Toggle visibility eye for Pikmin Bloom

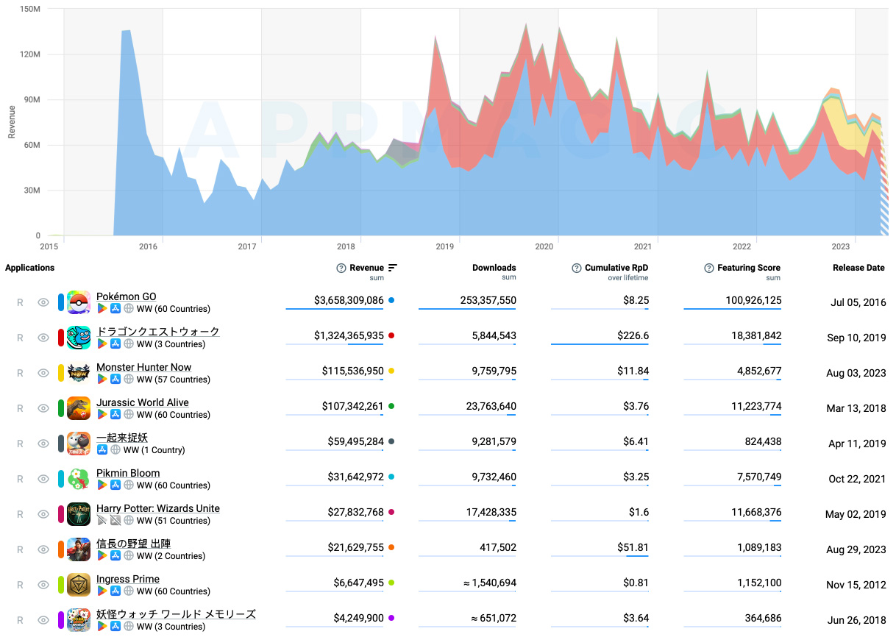click(43, 479)
